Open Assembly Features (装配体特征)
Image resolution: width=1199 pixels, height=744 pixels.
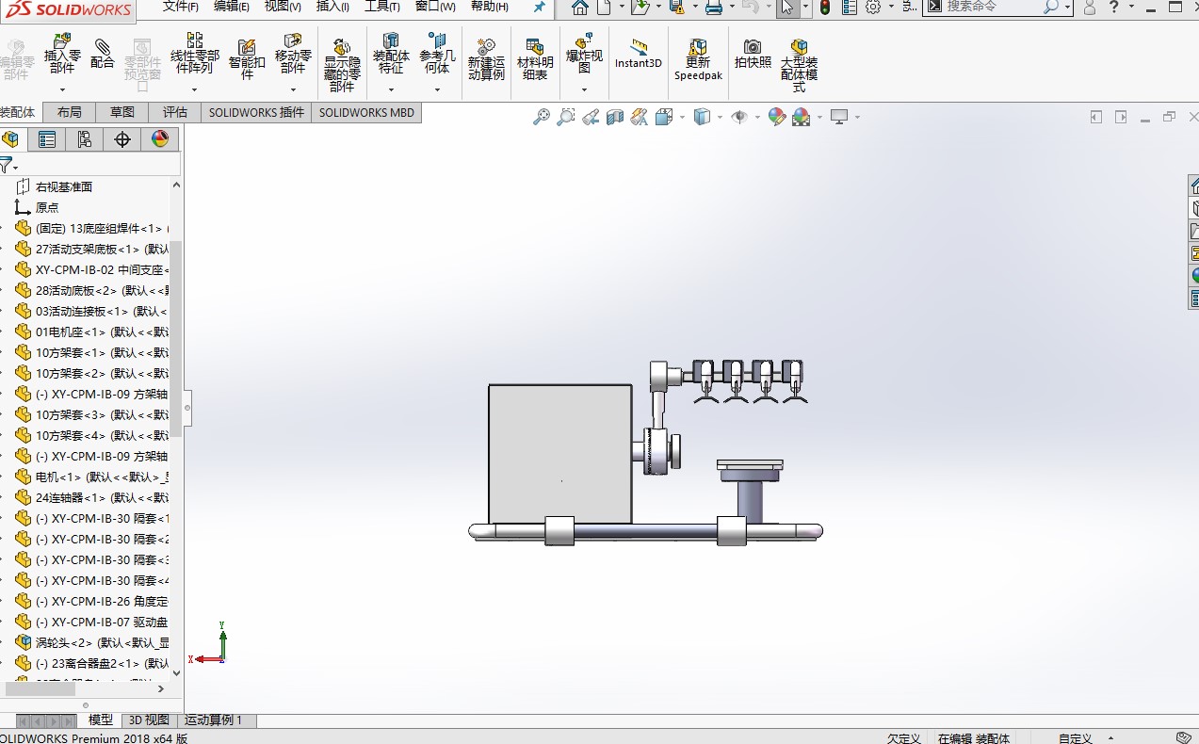pos(391,55)
